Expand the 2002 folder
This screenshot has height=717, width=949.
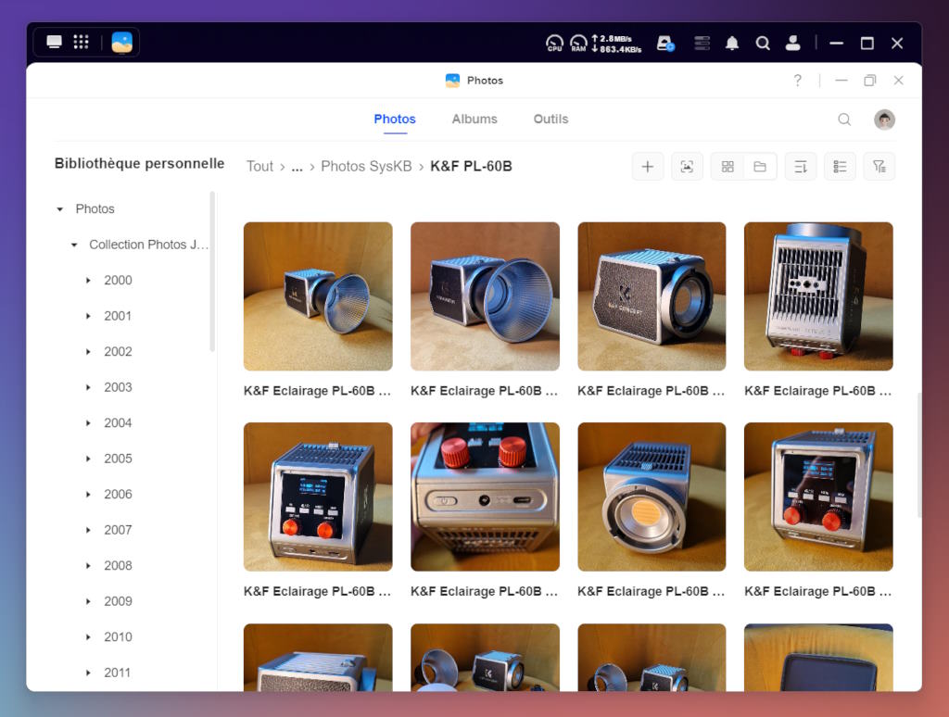coord(88,352)
